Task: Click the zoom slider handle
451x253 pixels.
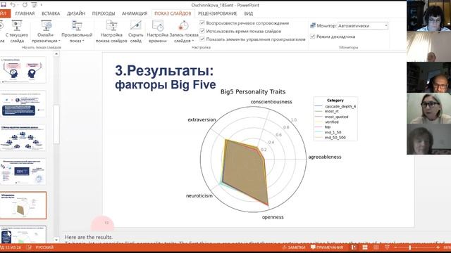Action: point(410,247)
